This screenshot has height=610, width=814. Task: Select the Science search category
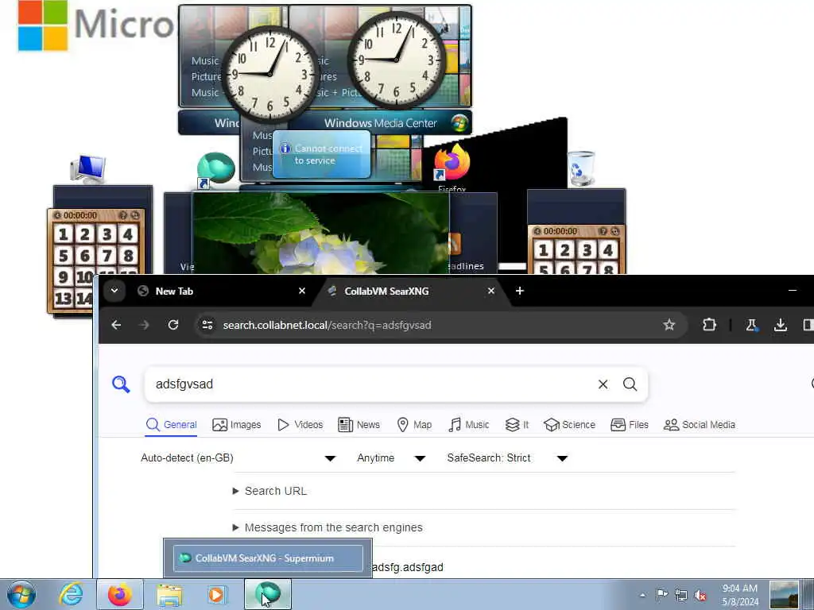click(x=569, y=425)
